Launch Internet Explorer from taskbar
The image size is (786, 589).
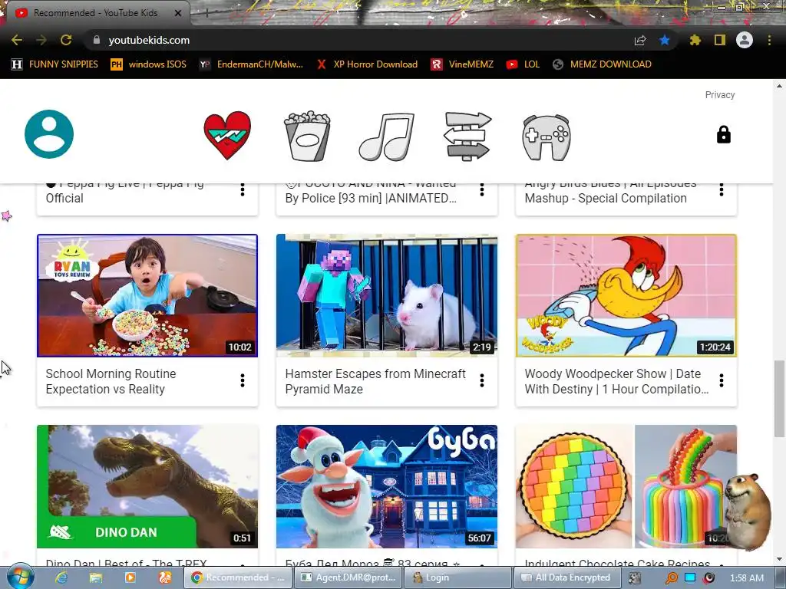pyautogui.click(x=61, y=577)
